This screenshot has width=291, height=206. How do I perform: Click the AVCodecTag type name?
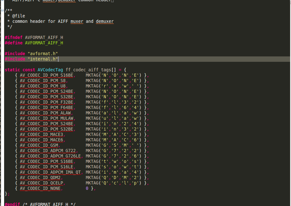point(50,70)
